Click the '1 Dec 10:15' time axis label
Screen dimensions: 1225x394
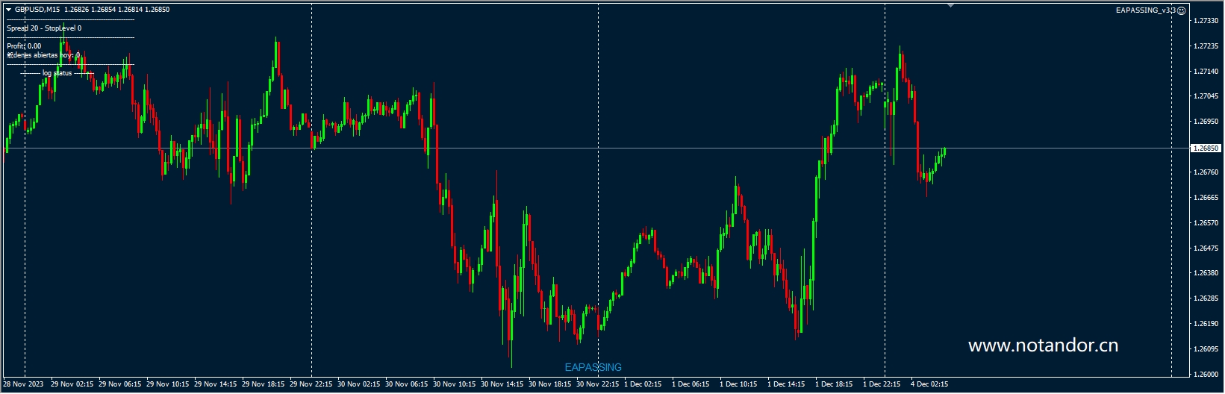(x=739, y=385)
